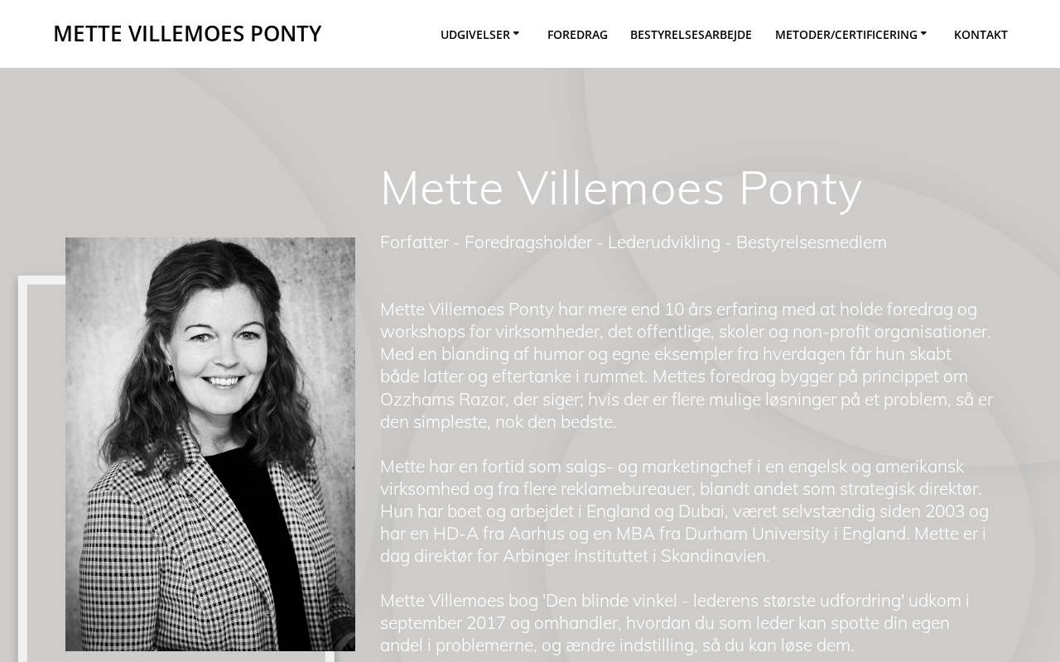The width and height of the screenshot is (1060, 662).
Task: Click the words Durham University
Action: click(757, 533)
